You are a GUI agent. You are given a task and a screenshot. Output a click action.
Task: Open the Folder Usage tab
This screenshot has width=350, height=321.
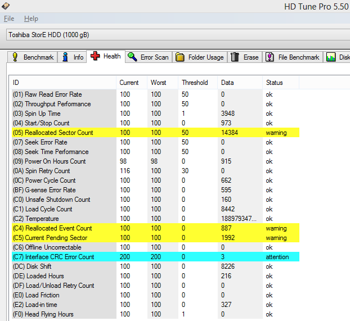pyautogui.click(x=200, y=57)
